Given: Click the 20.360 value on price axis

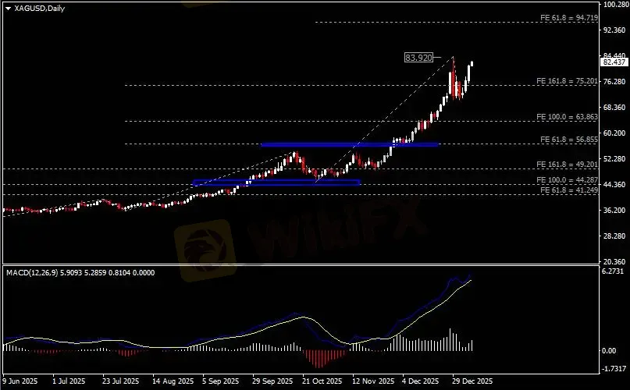Looking at the screenshot, I should click(613, 261).
